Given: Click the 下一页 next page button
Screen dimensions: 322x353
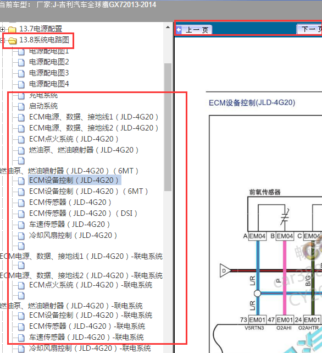Looking at the screenshot, I should click(309, 29).
